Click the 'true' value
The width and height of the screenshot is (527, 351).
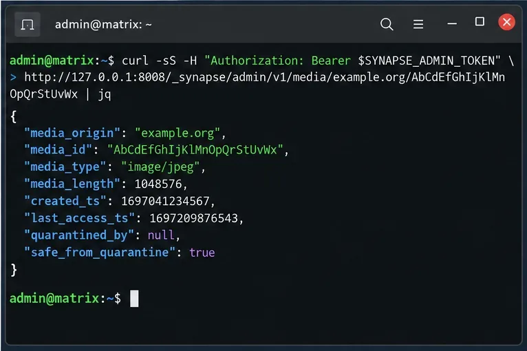coord(202,253)
